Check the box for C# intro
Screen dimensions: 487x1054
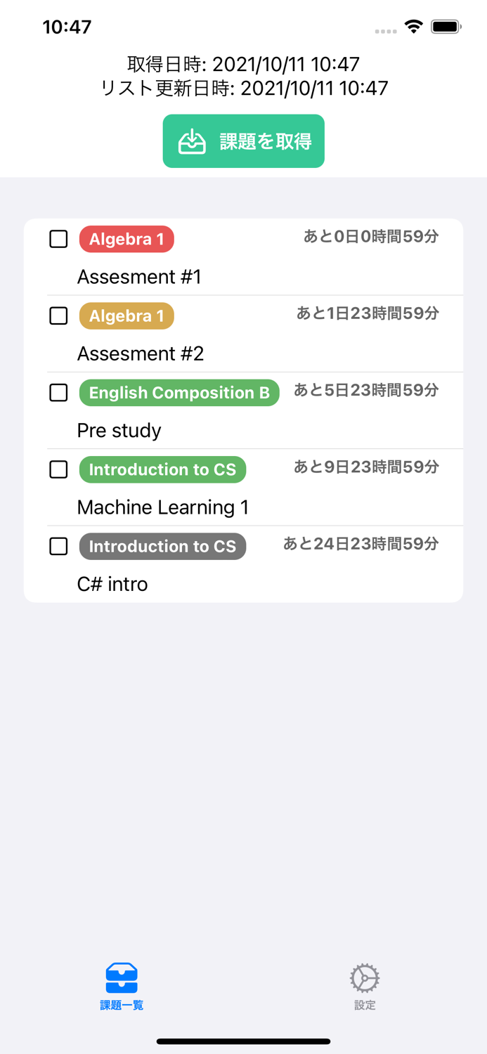click(58, 546)
